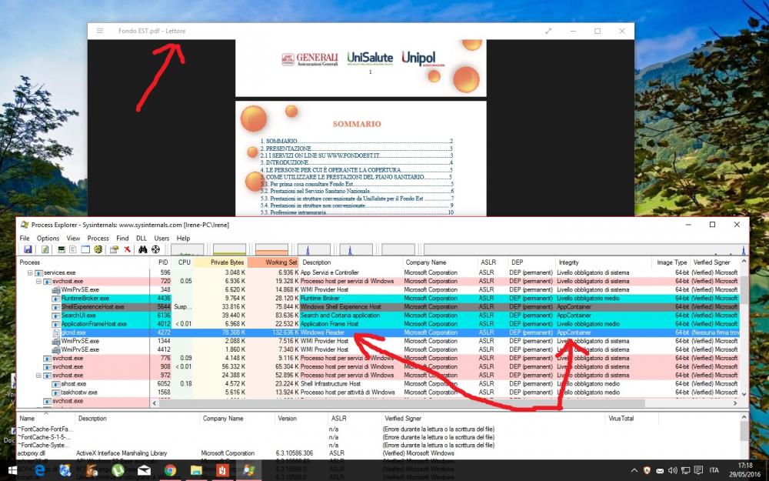Screen dimensions: 769x481
Task: Click the Windows Start button
Action: click(13, 470)
